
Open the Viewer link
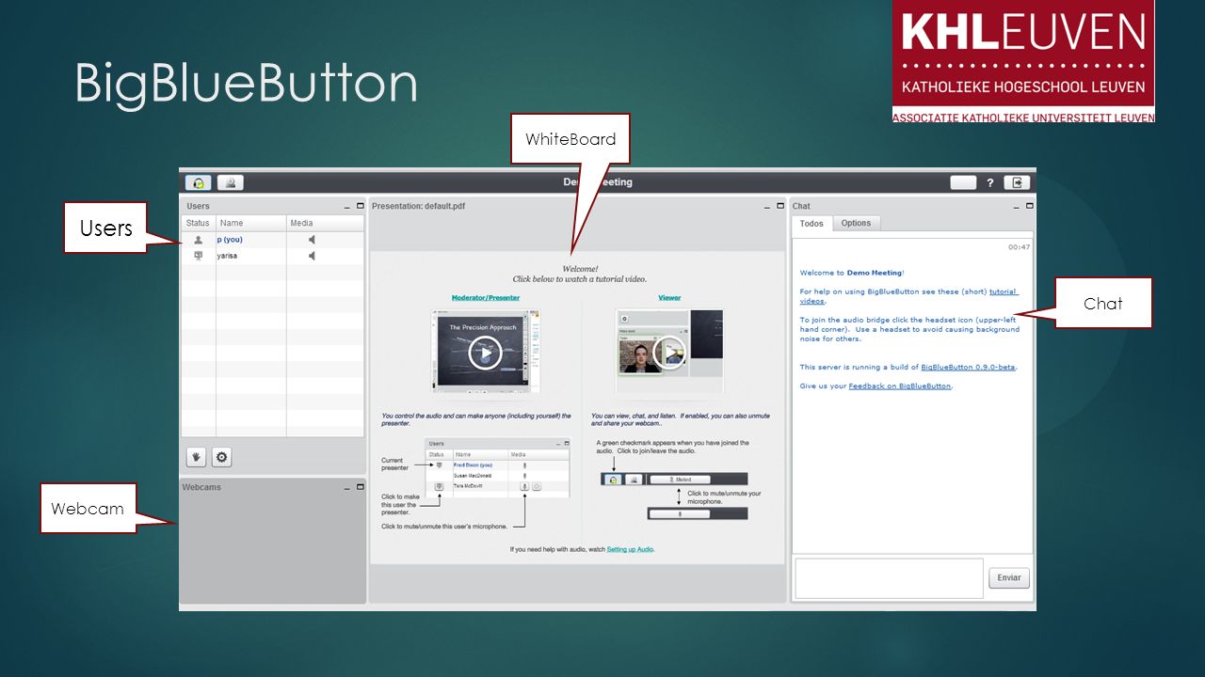click(x=669, y=298)
